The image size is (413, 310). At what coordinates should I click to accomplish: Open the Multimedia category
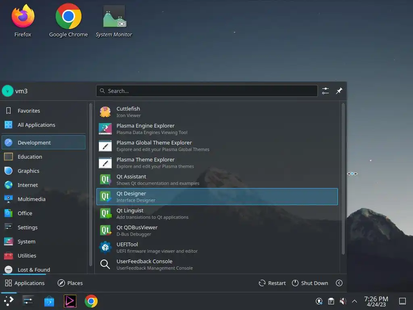click(44, 199)
